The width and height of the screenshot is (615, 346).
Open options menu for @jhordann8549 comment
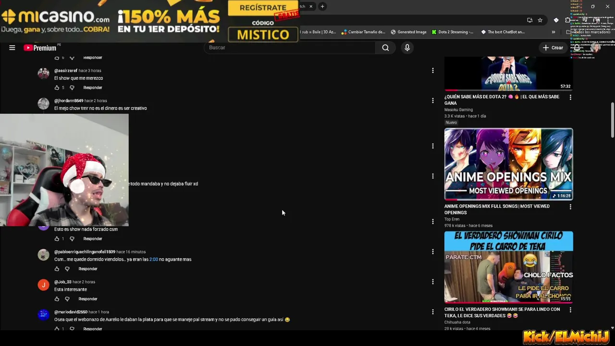(432, 100)
